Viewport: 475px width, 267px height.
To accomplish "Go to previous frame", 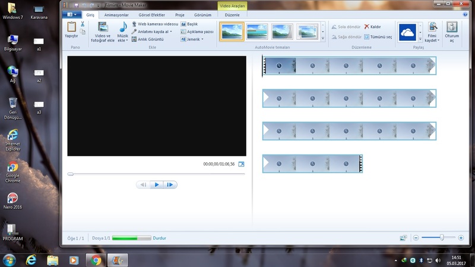I will (143, 185).
